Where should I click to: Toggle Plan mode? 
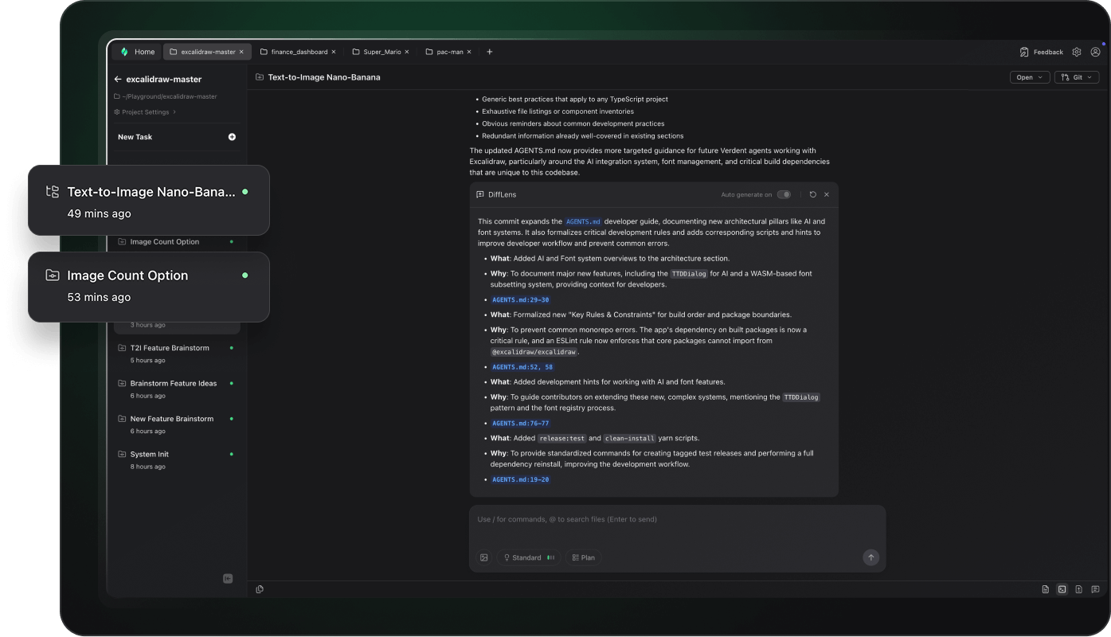[584, 557]
